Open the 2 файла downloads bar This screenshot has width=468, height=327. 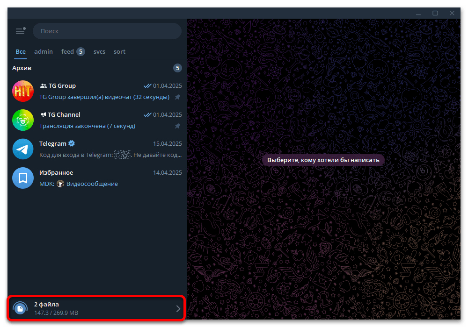[x=96, y=308]
